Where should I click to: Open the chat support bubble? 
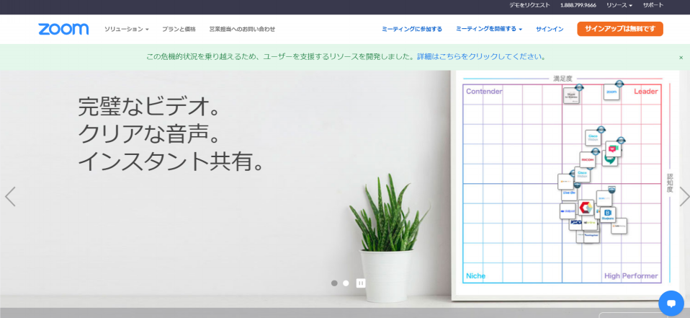click(671, 303)
